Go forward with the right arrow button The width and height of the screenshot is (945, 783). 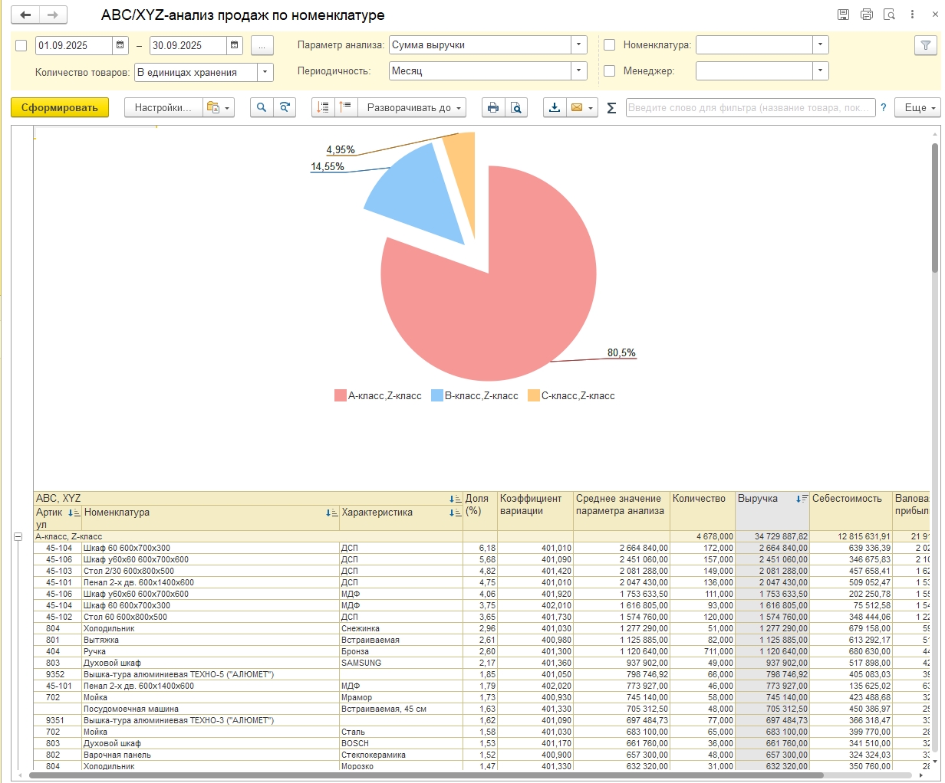52,15
